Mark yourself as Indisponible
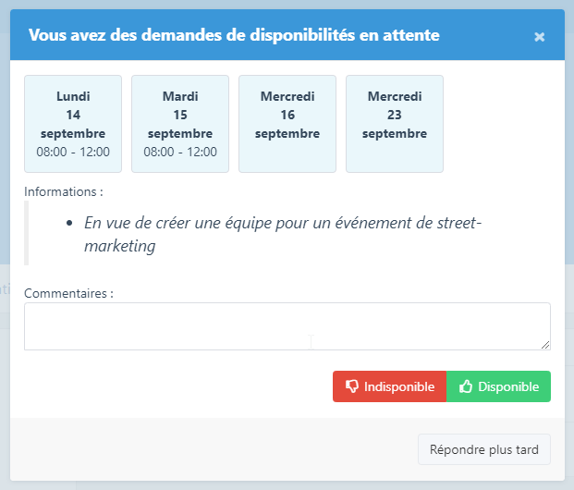 pyautogui.click(x=389, y=386)
